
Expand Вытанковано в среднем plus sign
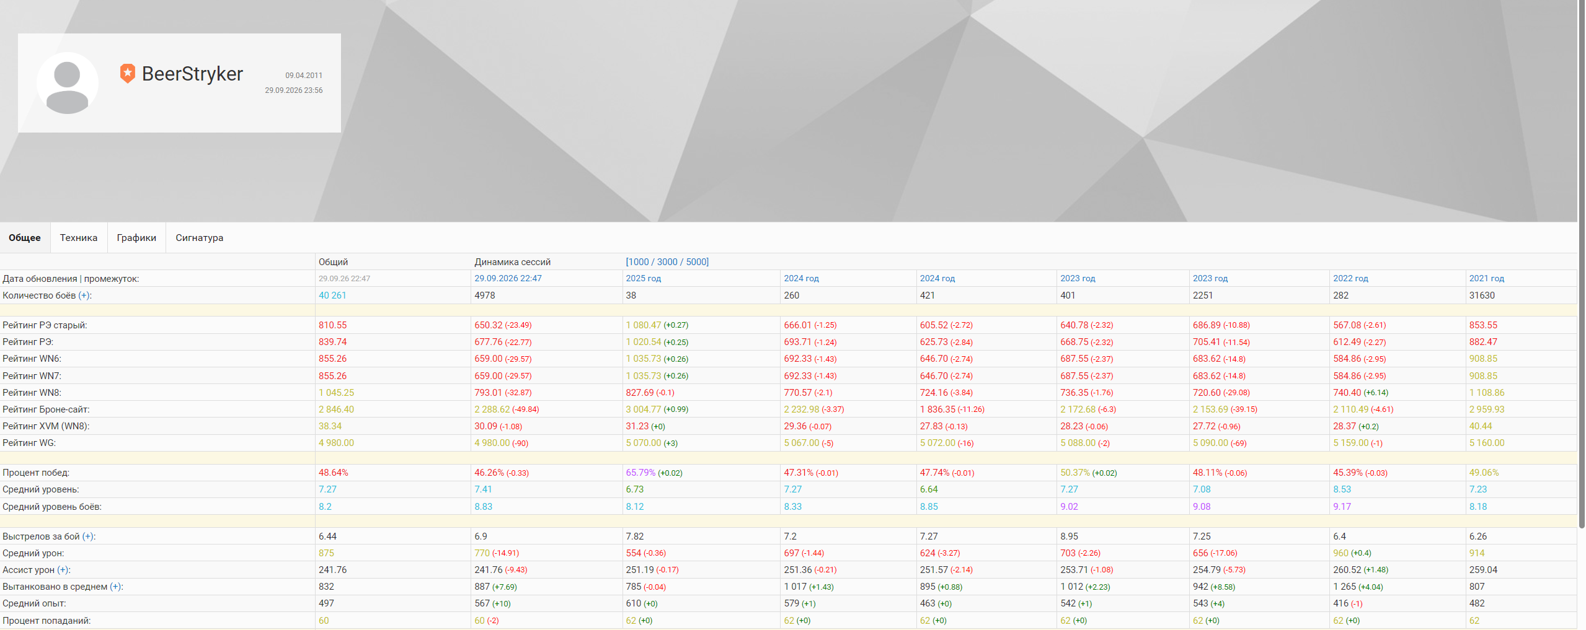point(116,587)
